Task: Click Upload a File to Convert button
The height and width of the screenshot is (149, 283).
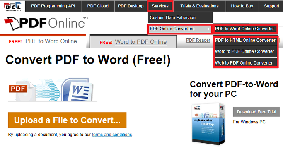Action: [x=67, y=120]
